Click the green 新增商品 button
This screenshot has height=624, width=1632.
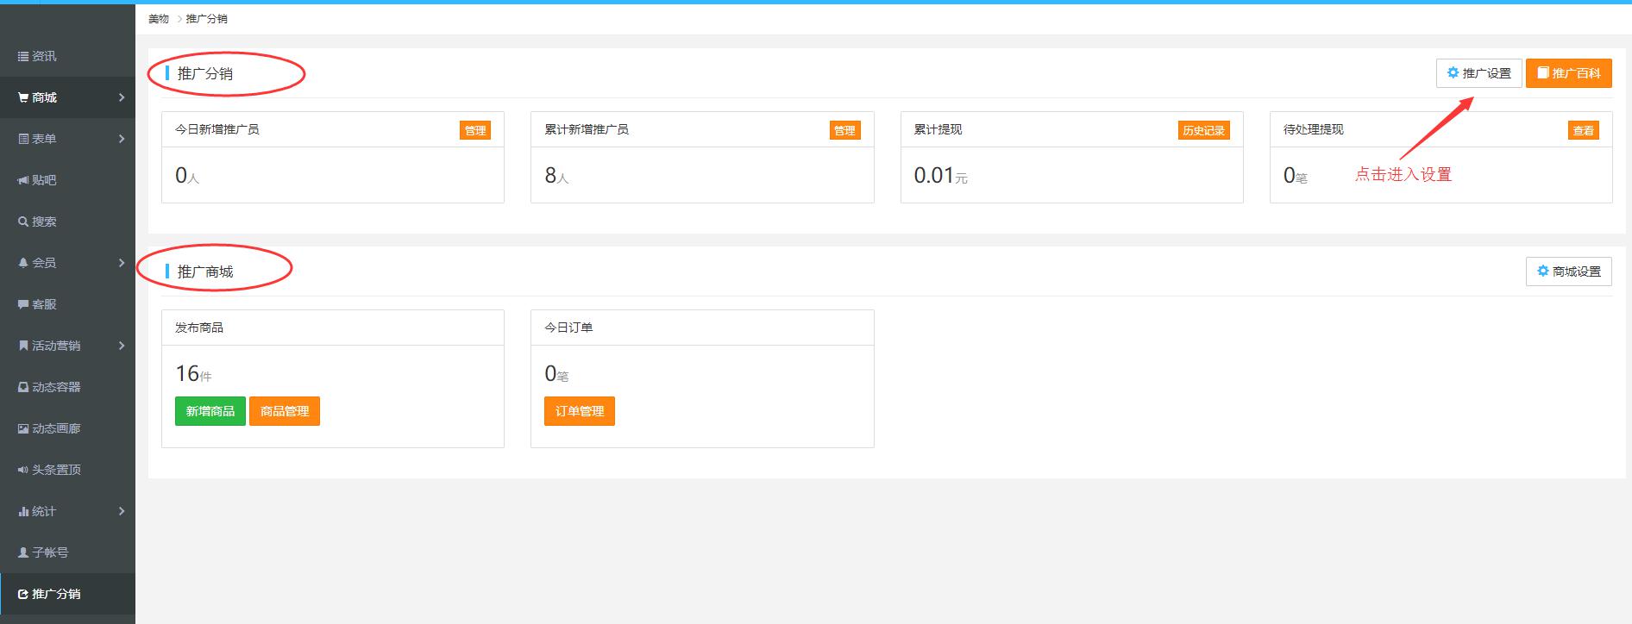(x=210, y=411)
